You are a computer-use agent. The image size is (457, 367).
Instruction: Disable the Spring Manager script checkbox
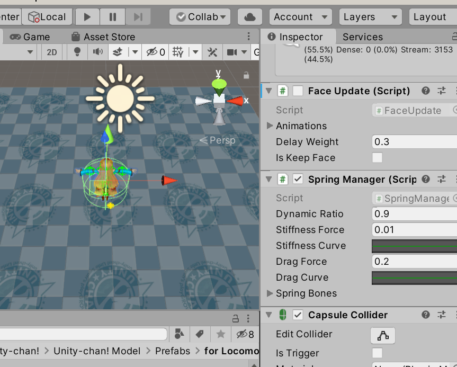point(298,179)
